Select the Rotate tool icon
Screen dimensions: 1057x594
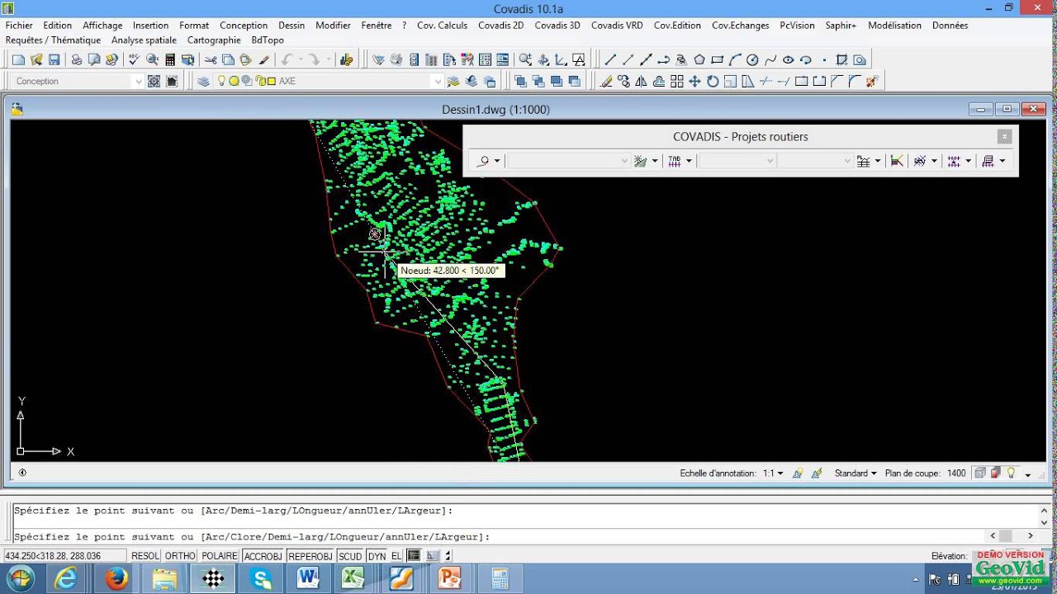[713, 81]
